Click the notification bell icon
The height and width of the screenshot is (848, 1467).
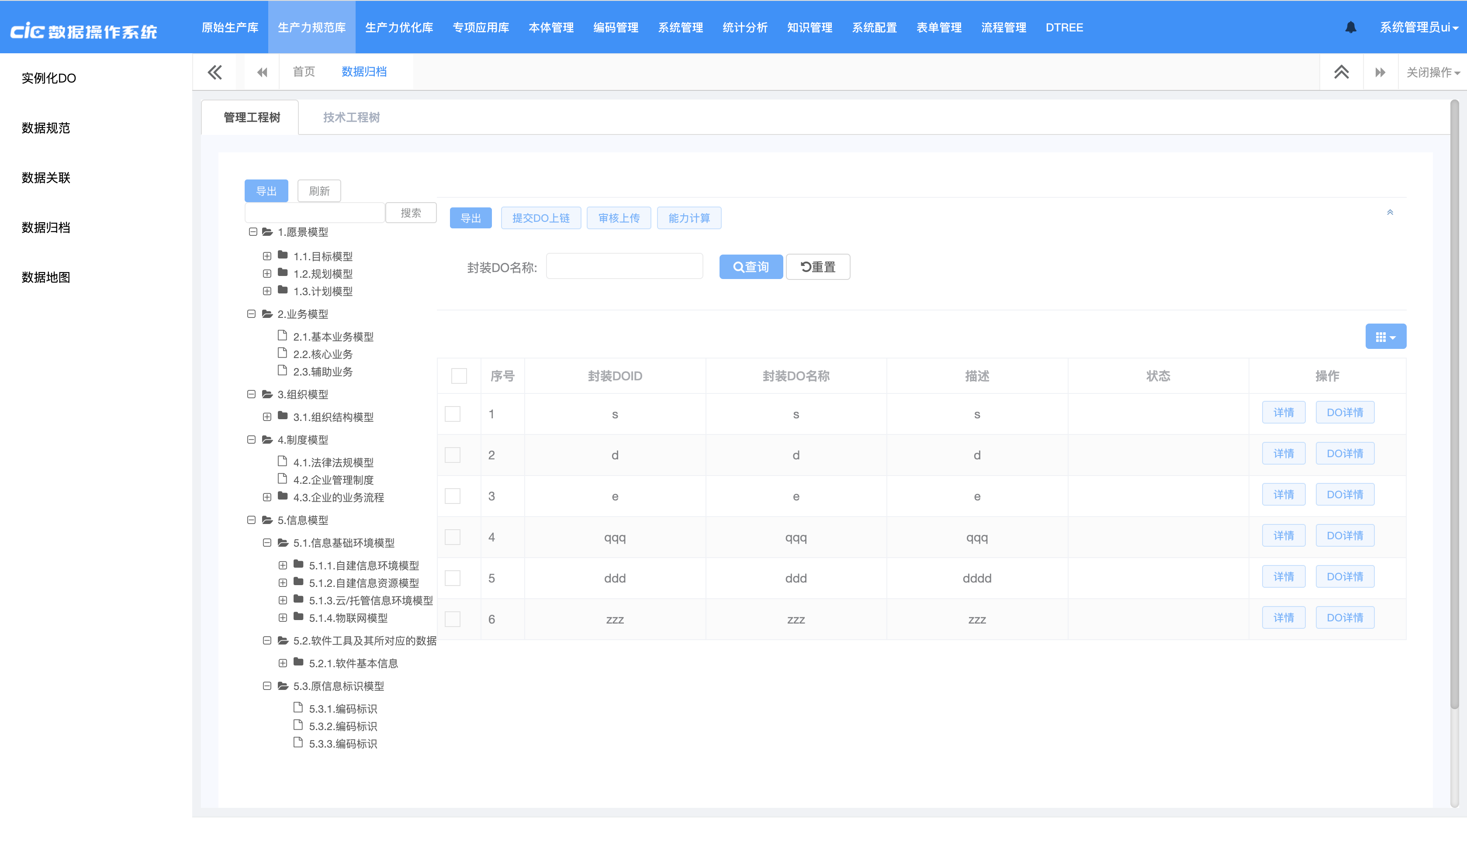click(1350, 28)
